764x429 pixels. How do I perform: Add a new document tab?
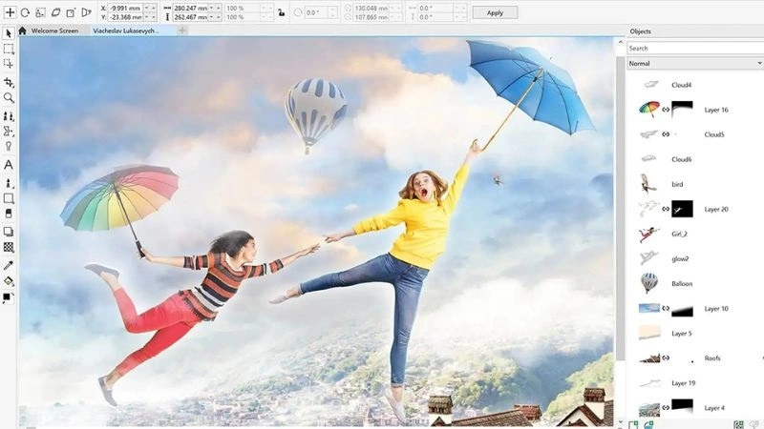click(x=182, y=31)
